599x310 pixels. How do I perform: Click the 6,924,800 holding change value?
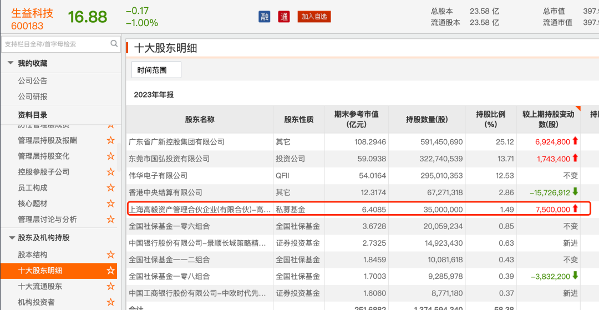click(x=553, y=142)
